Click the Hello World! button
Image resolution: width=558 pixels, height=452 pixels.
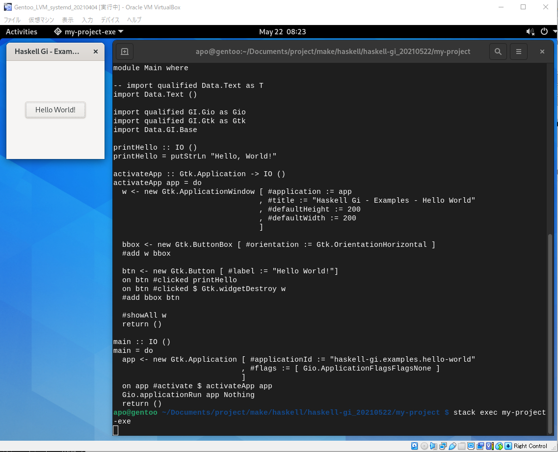(55, 110)
